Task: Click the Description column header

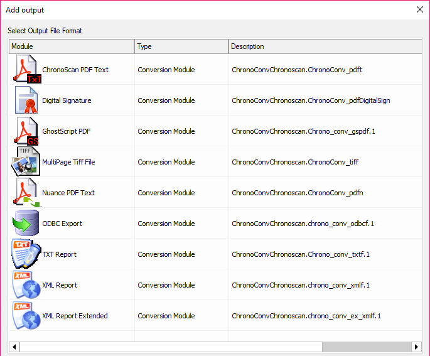Action: (325, 46)
